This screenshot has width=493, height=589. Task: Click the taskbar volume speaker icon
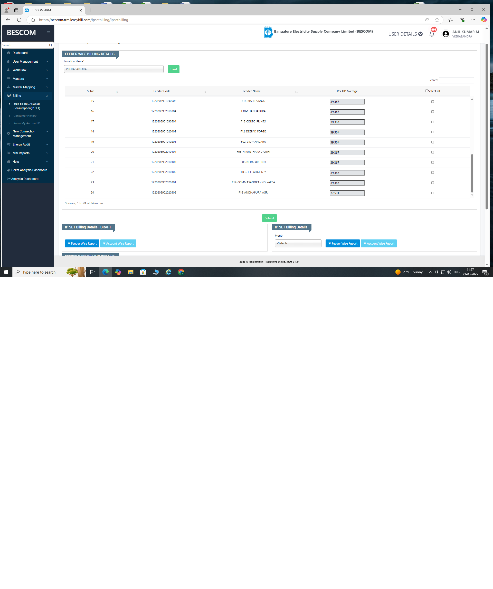pos(449,272)
